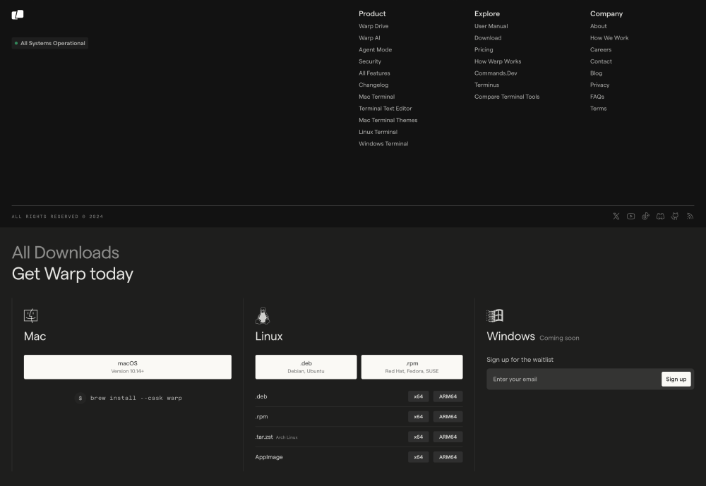Viewport: 706px width, 486px height.
Task: Click the All Systems Operational status badge
Action: click(x=50, y=43)
